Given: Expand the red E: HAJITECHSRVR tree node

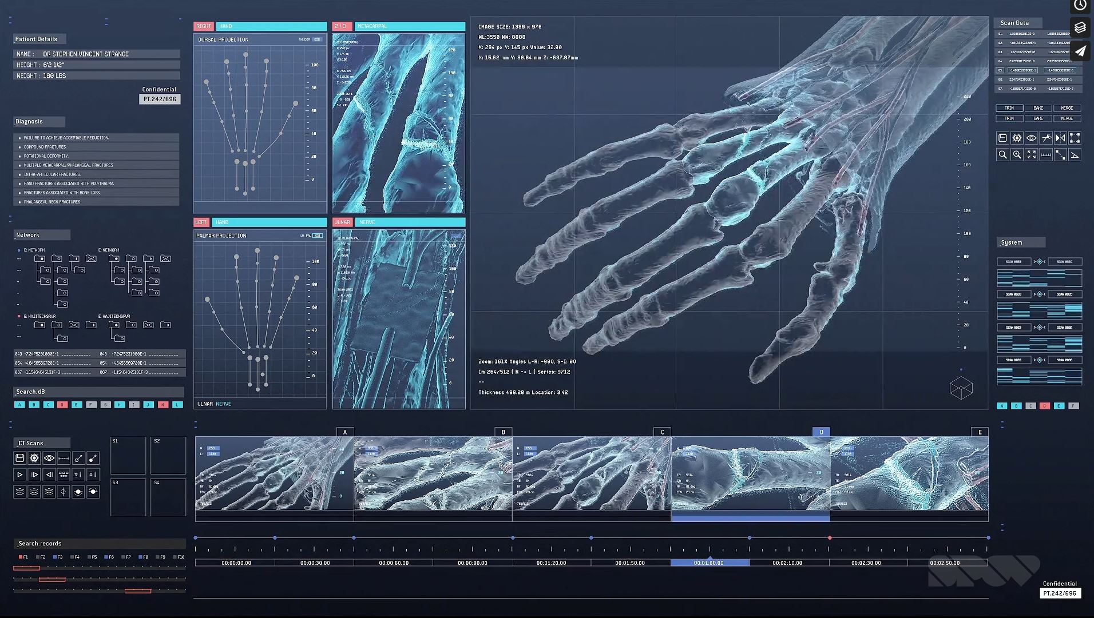Looking at the screenshot, I should coord(19,316).
